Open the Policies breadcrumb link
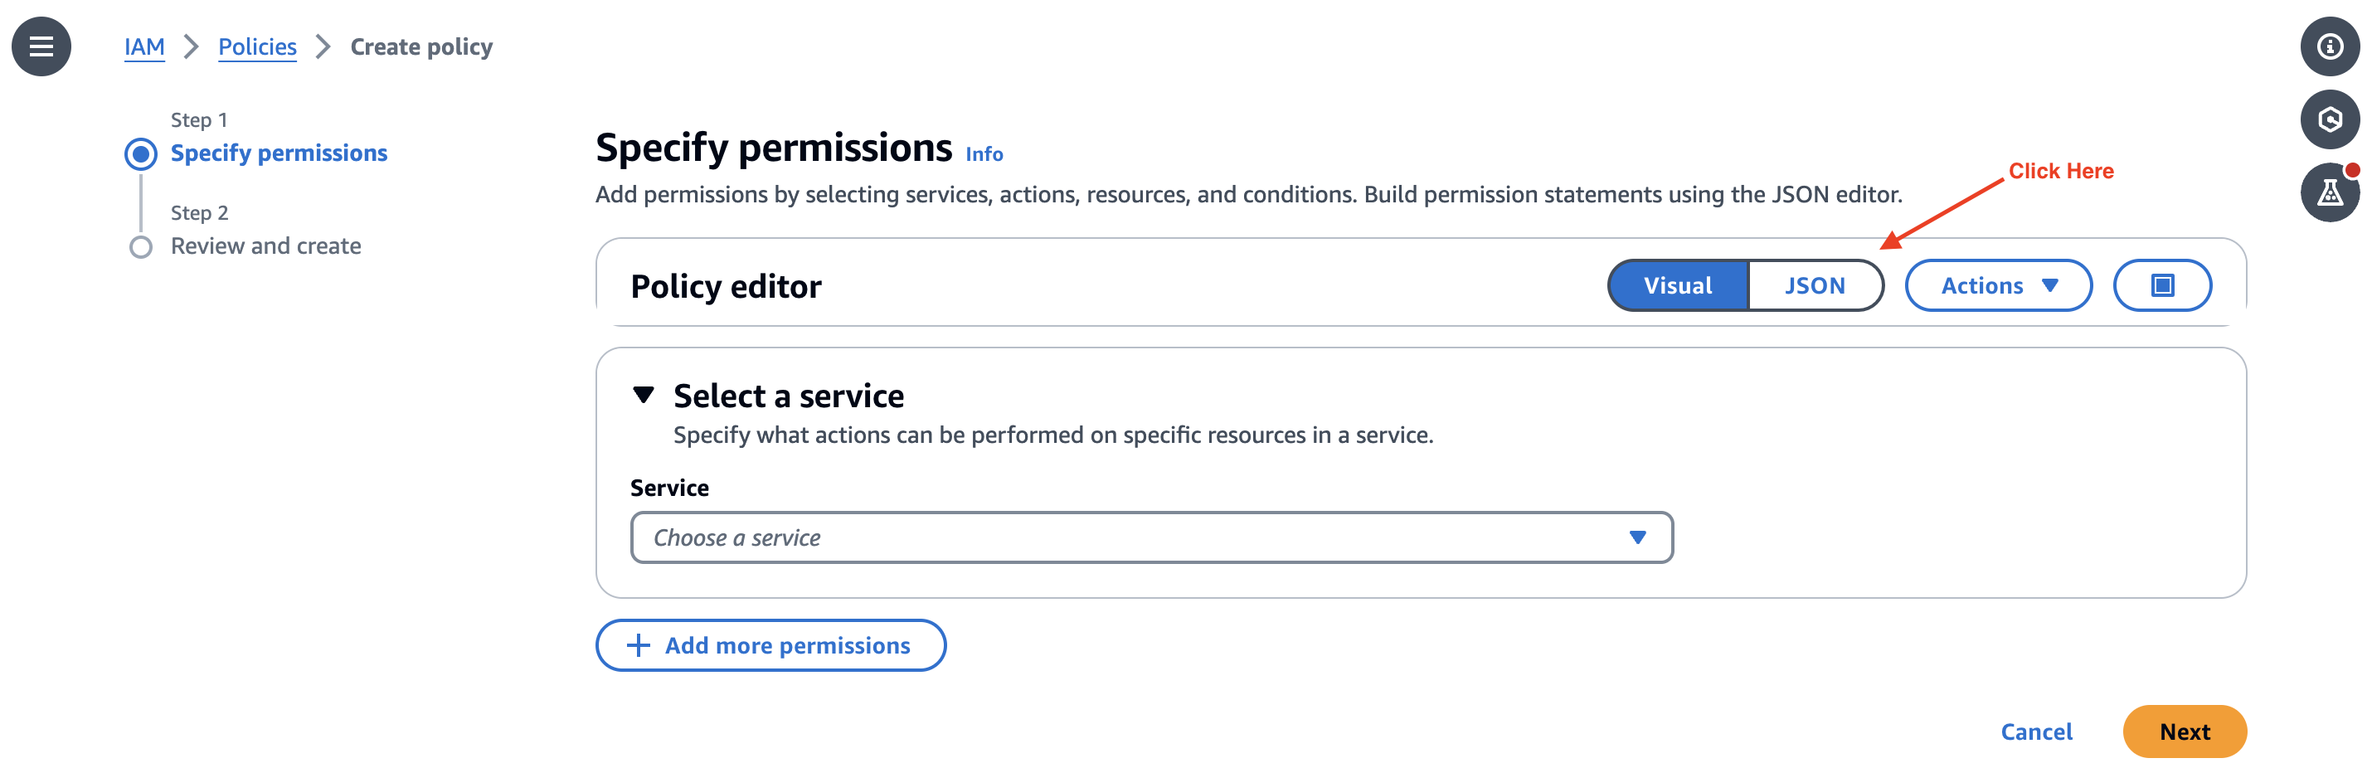This screenshot has width=2372, height=768. [257, 46]
